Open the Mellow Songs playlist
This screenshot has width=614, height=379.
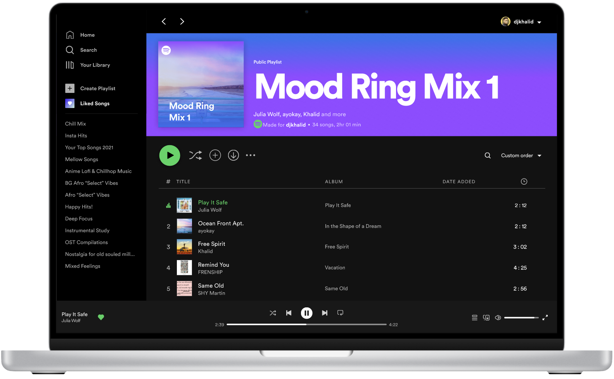[x=81, y=159]
